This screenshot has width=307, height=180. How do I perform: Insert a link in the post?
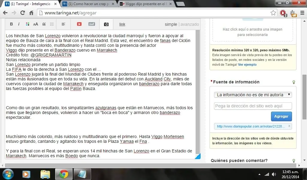122,24
